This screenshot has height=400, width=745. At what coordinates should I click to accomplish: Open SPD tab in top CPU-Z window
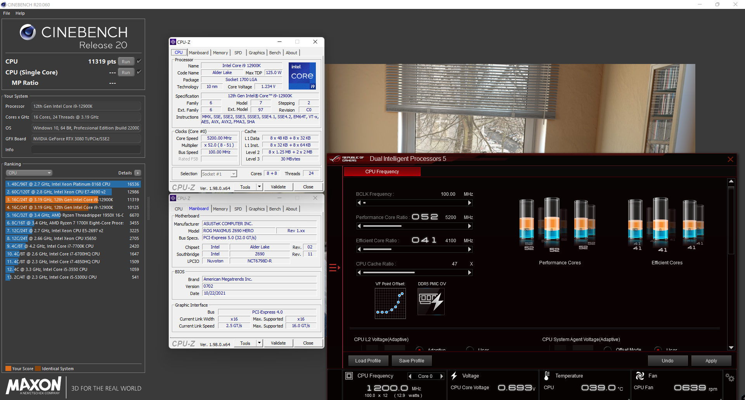pos(238,53)
